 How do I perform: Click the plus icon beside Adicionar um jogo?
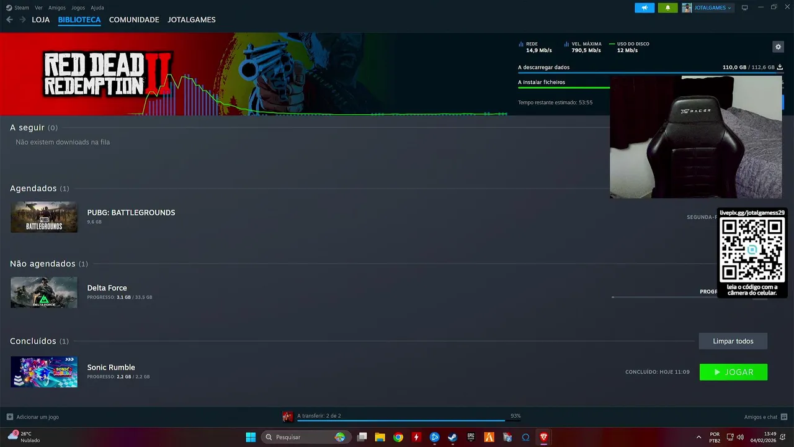[9, 417]
